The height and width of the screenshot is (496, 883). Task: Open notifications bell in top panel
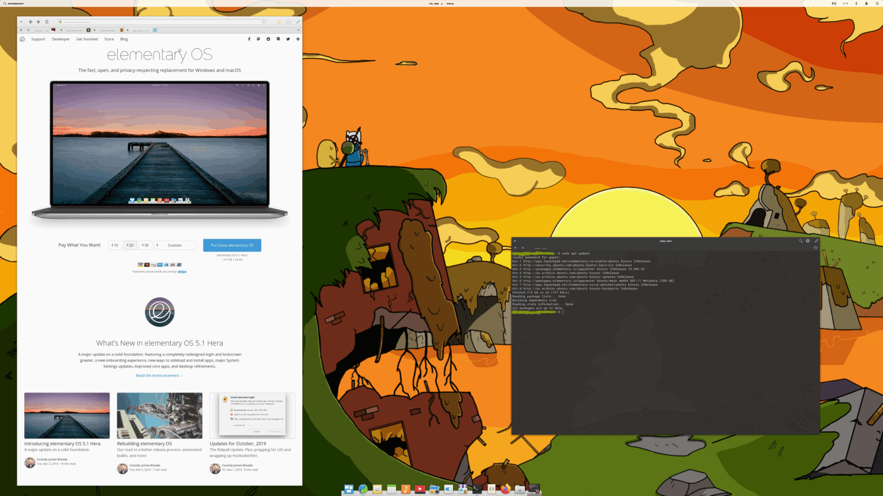click(x=866, y=3)
